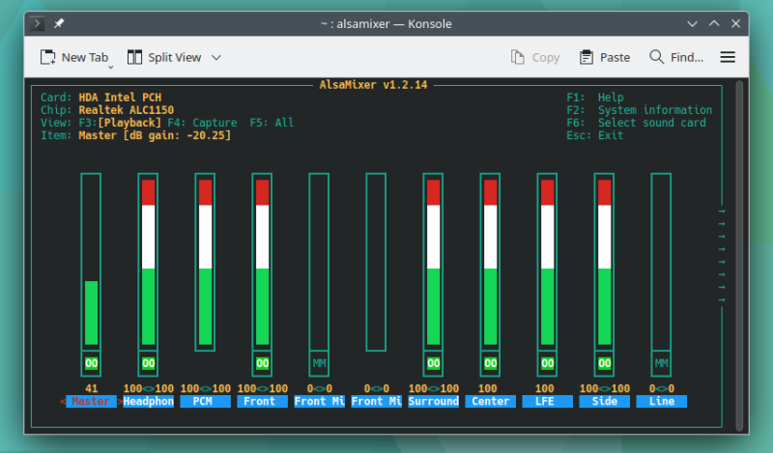Screen dimensions: 773x453
Task: Switch to F5 All view
Action: (272, 123)
